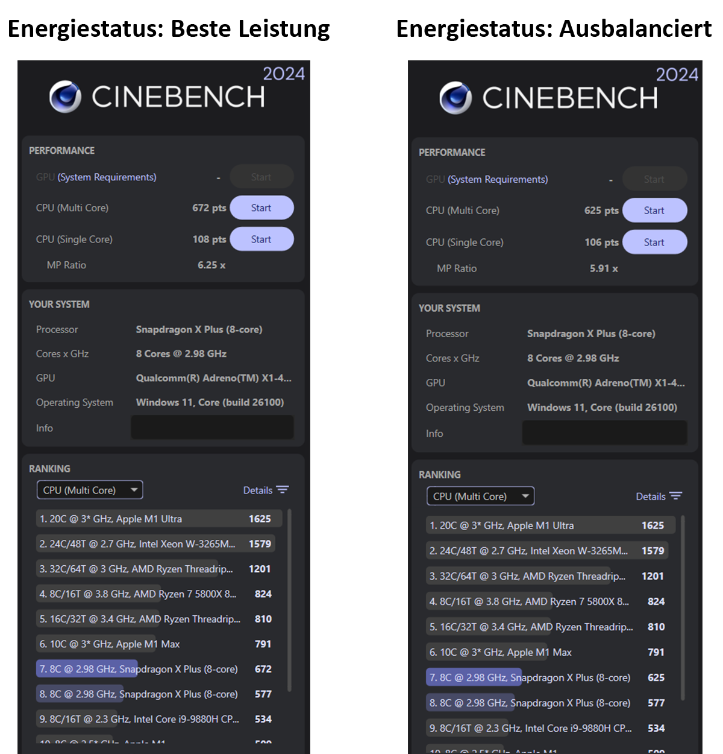
Task: Click the 5.91 x MP Ratio value
Action: tap(604, 268)
